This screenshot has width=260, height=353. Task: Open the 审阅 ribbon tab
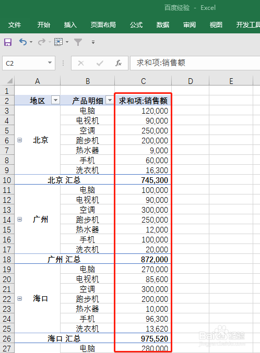[x=190, y=25]
